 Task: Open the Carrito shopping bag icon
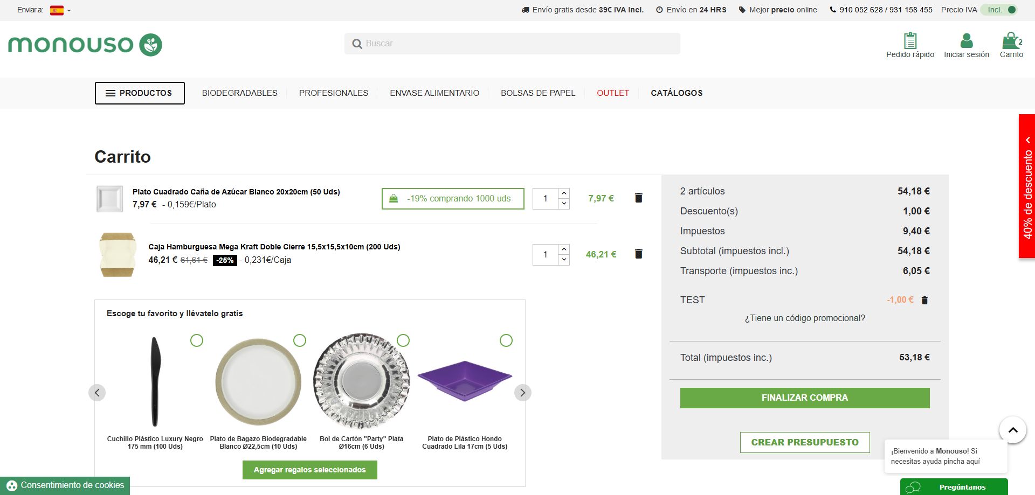click(1010, 40)
